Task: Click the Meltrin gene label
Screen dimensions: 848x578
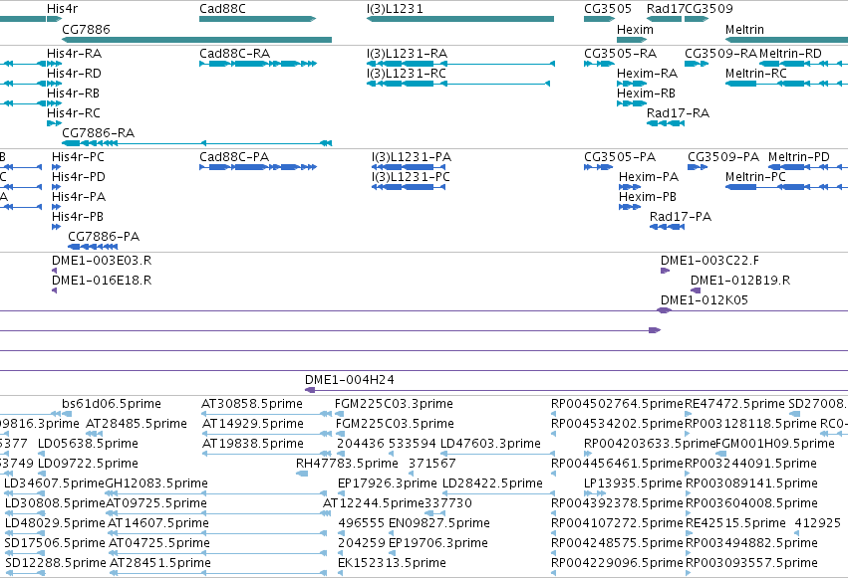Action: pos(744,29)
